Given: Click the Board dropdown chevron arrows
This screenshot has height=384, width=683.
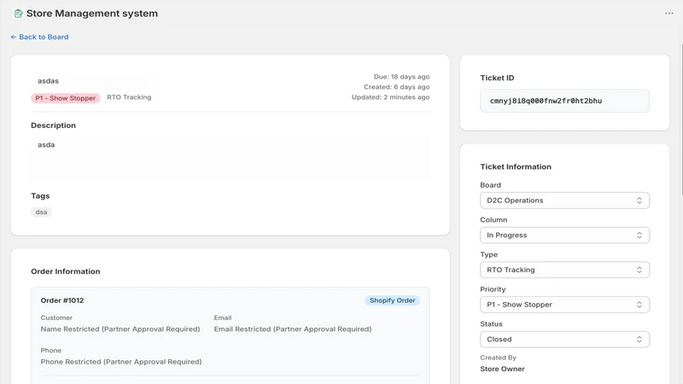Looking at the screenshot, I should pos(639,201).
